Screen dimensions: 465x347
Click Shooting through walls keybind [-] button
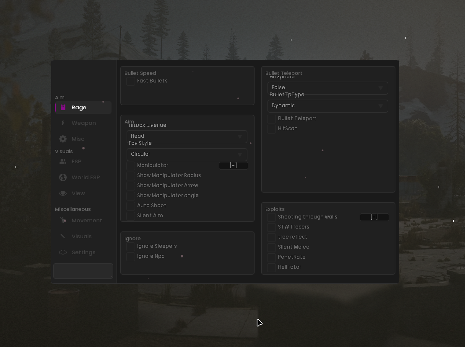click(x=374, y=217)
